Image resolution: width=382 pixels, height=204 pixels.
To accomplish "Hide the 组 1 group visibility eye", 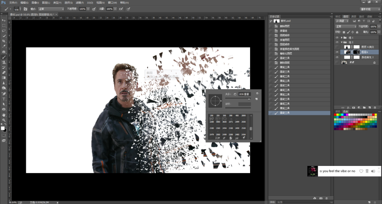I will click(337, 38).
